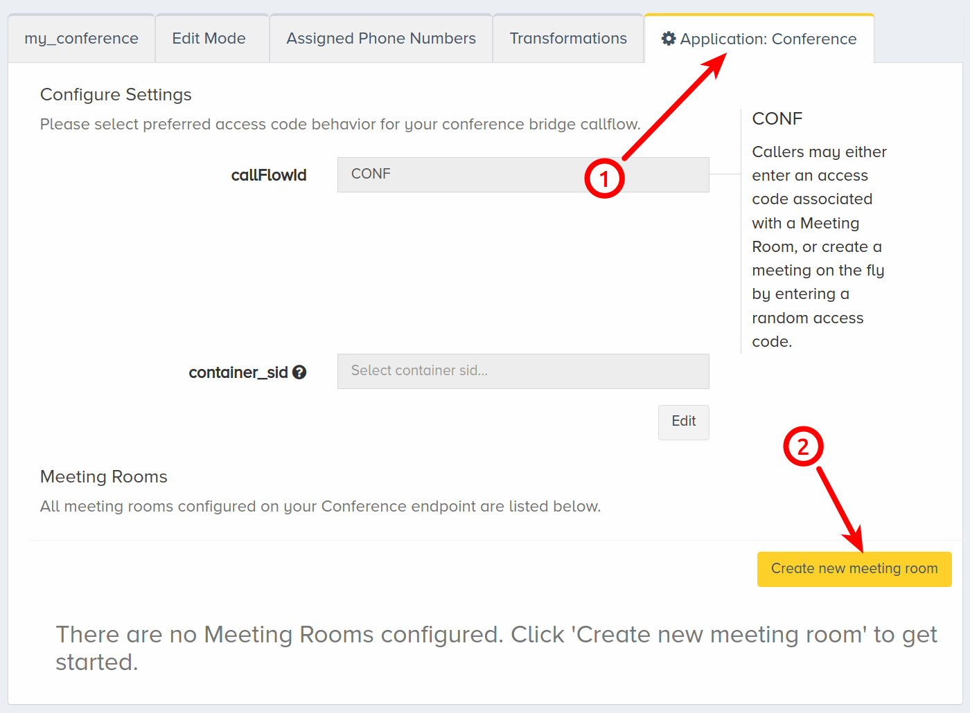970x713 pixels.
Task: Click the Configure Settings heading
Action: point(116,95)
